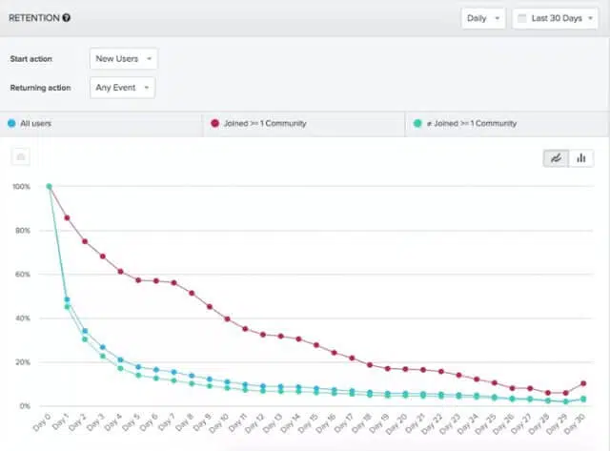Screen dimensions: 610x451
Task: Click the blue All users legend dot
Action: [10, 124]
